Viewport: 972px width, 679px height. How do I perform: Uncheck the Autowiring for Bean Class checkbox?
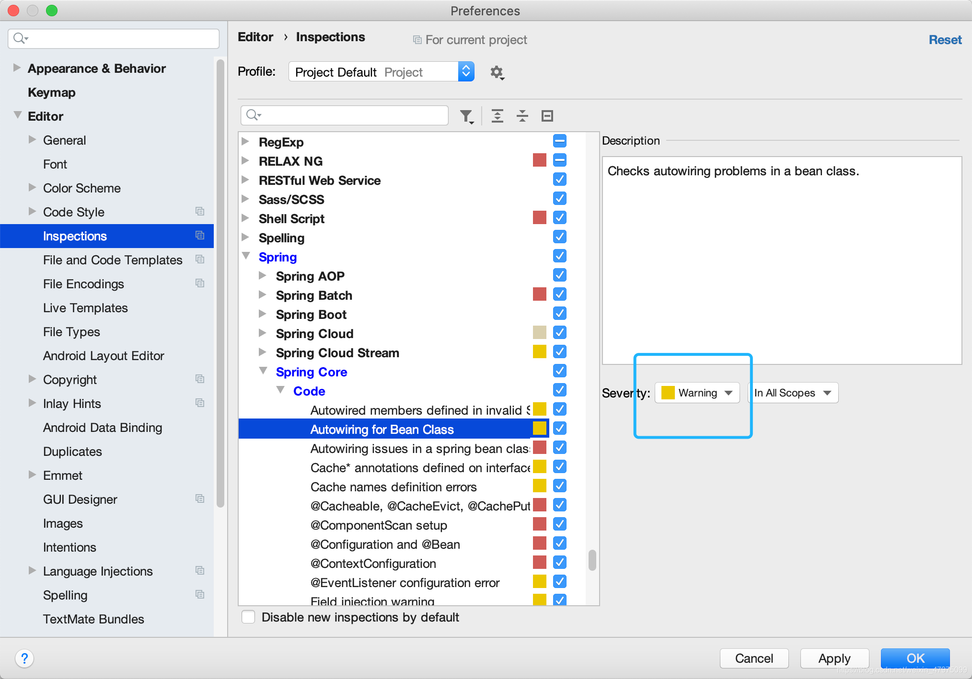(x=560, y=428)
